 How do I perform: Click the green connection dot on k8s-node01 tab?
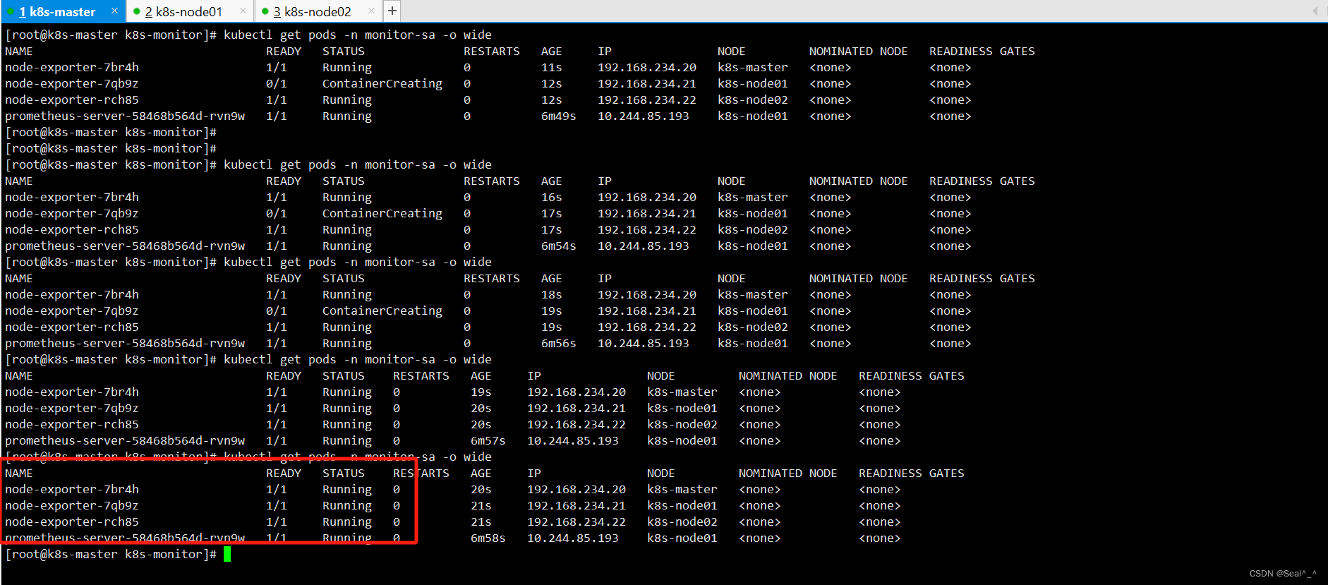point(136,11)
